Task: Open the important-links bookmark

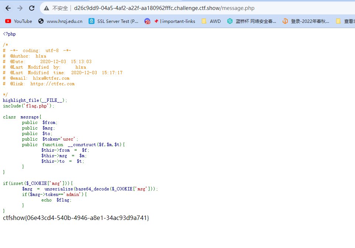Action: (177, 21)
